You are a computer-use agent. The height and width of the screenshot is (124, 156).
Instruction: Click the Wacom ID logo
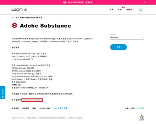(19, 10)
